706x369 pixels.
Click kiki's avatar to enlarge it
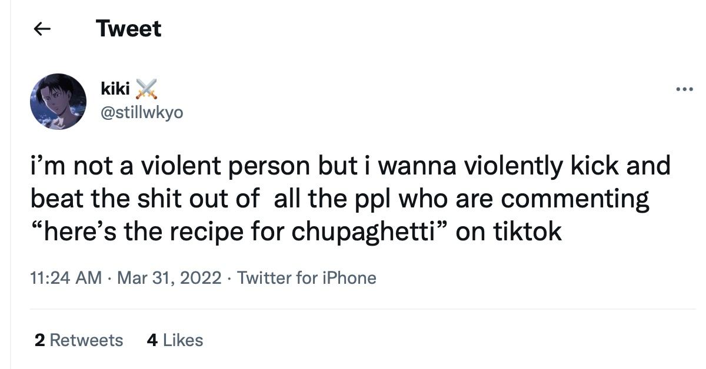(57, 101)
